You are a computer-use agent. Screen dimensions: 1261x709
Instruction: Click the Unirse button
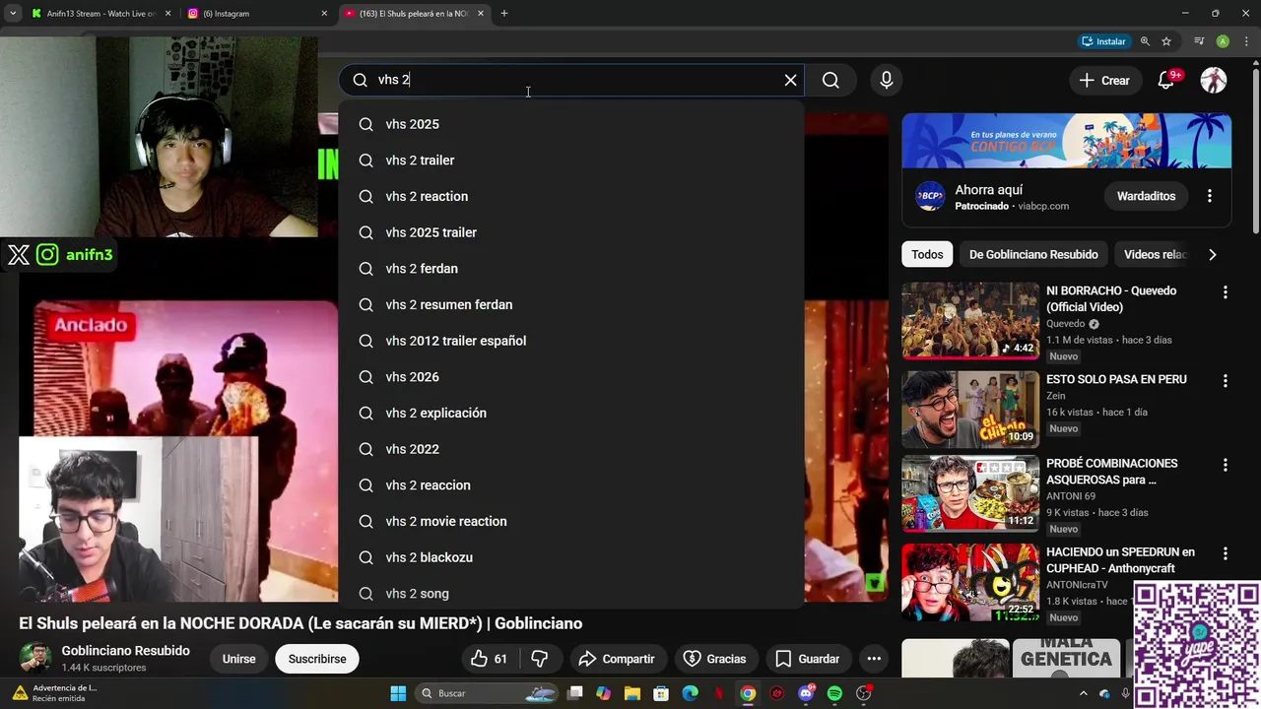(238, 659)
